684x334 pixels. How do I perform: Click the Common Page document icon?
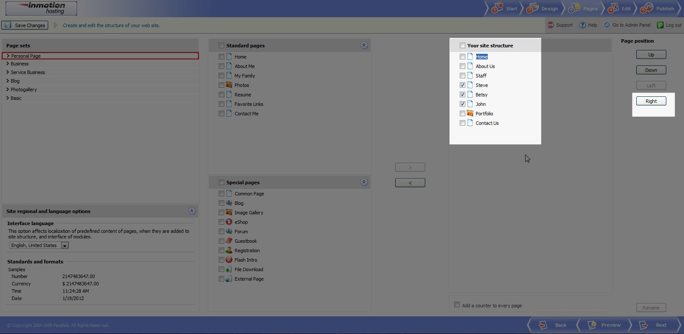(229, 194)
